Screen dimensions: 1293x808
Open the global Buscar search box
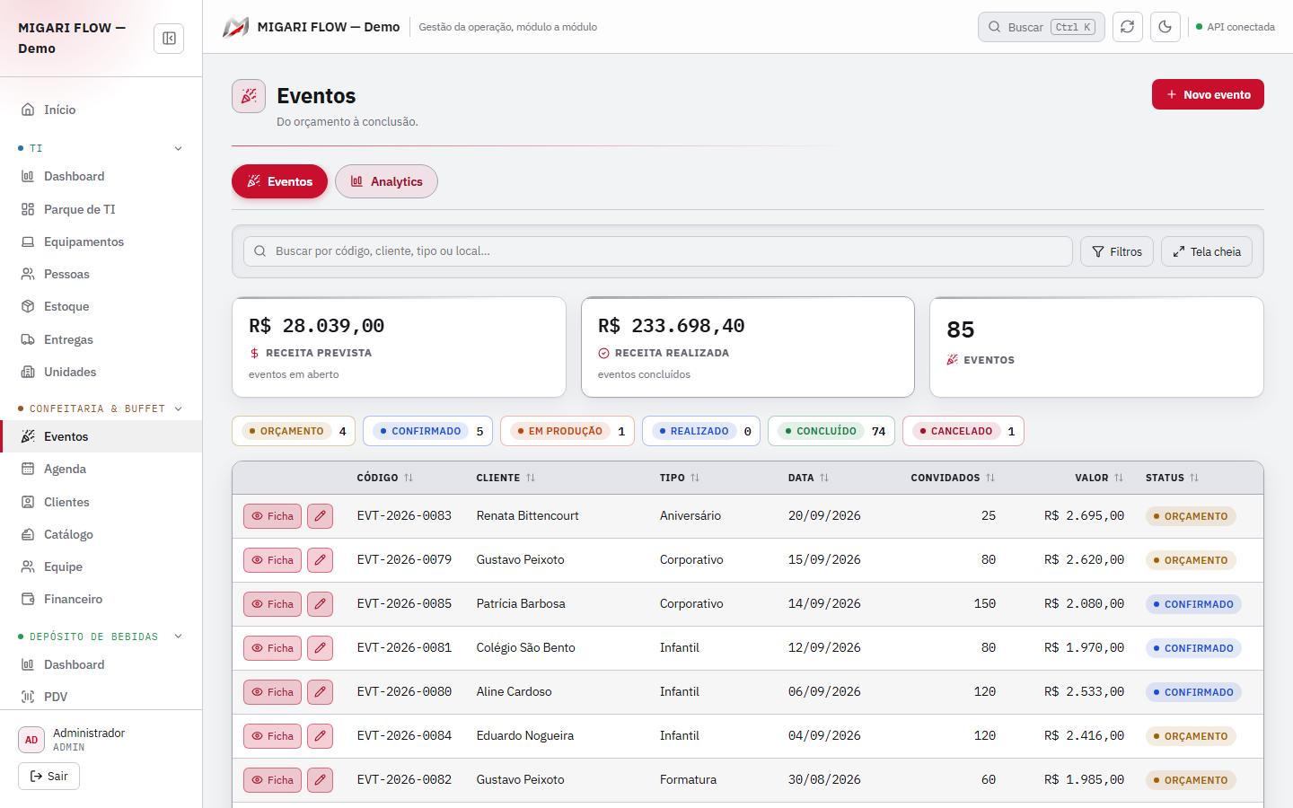1042,27
